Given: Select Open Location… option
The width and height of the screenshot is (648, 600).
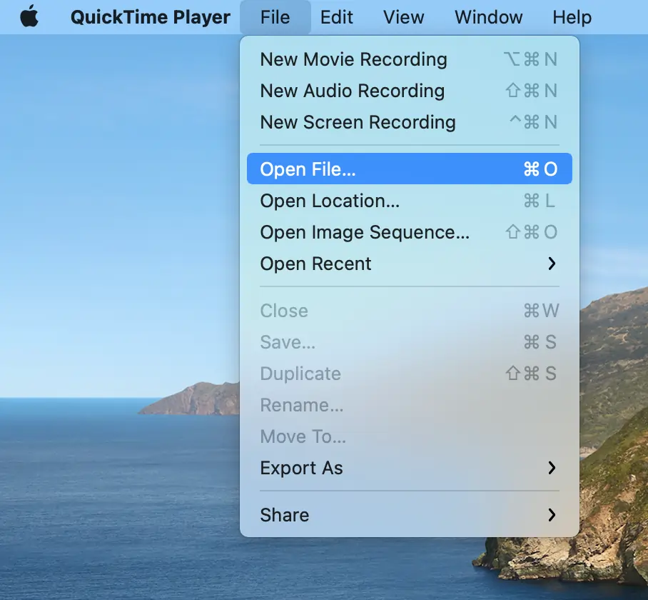Looking at the screenshot, I should pyautogui.click(x=409, y=201).
